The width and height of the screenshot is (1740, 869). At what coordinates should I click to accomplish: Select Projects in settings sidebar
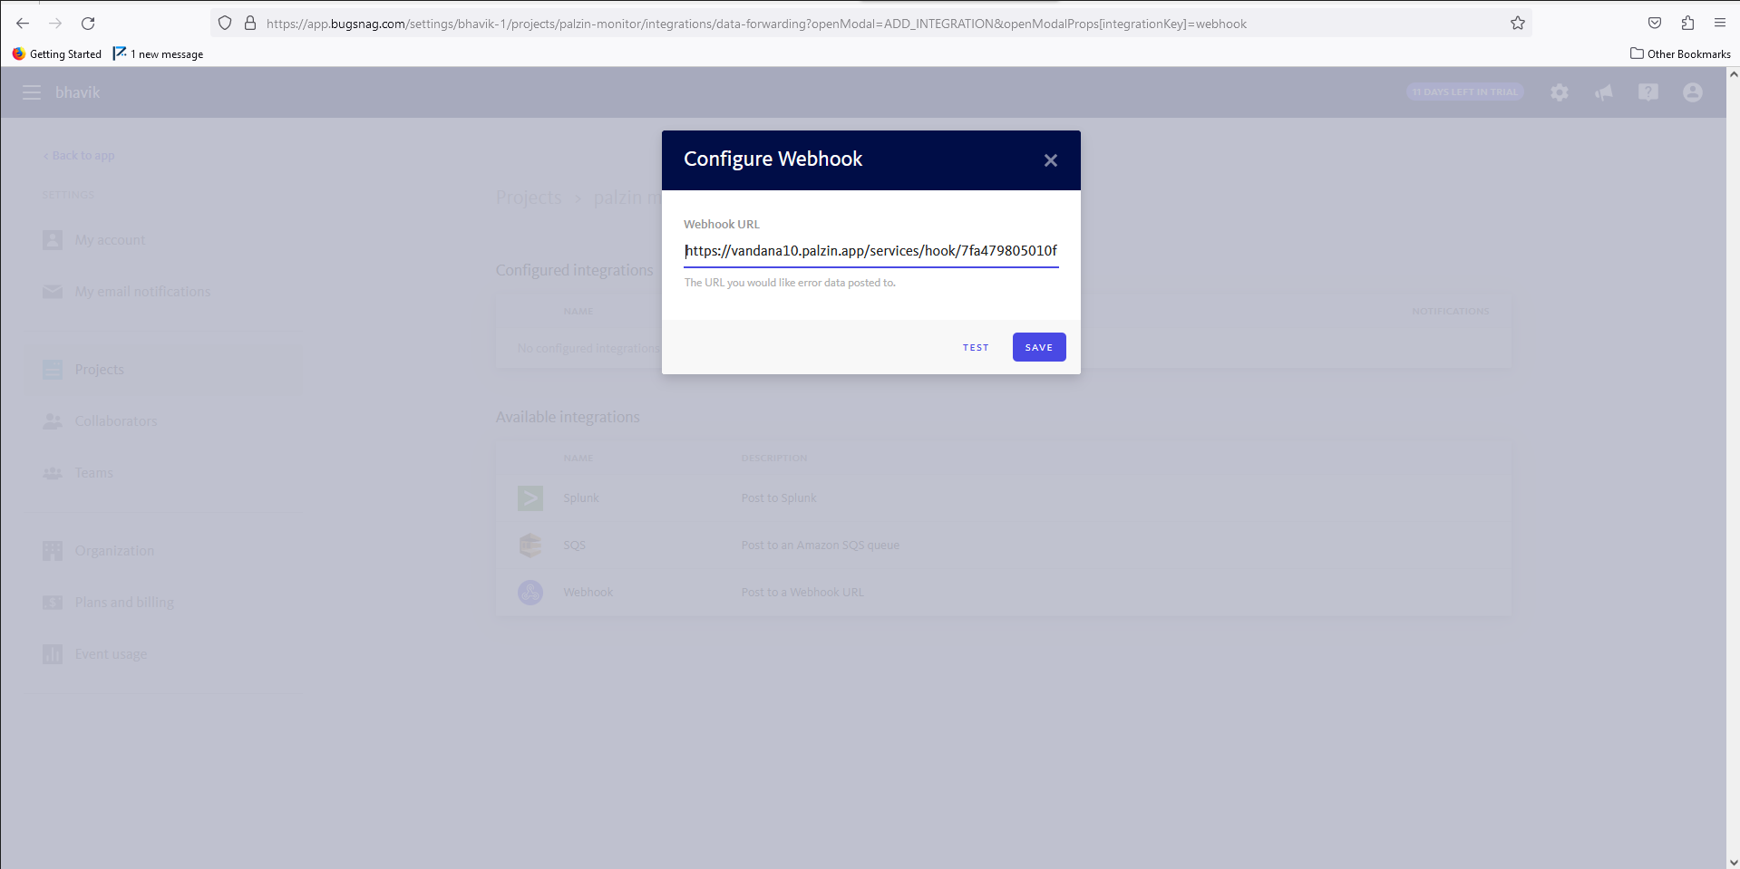pyautogui.click(x=99, y=370)
